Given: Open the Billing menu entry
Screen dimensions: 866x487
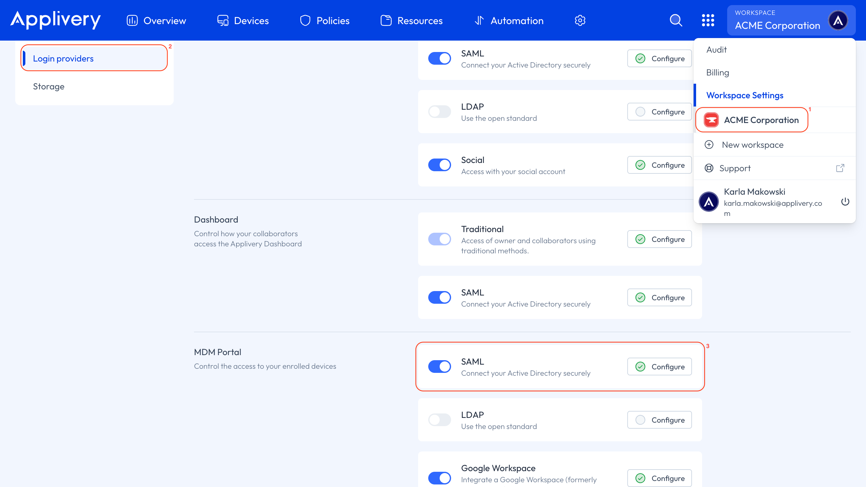Looking at the screenshot, I should (x=717, y=72).
